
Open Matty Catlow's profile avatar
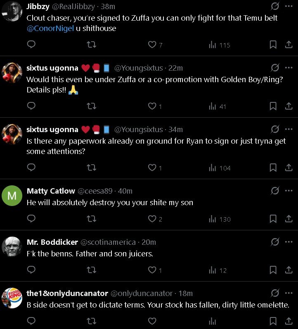pos(12,196)
